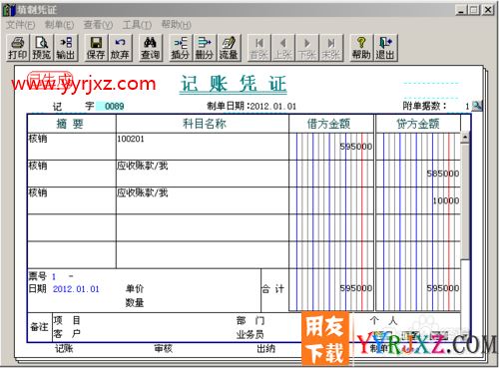Select the 输出 export icon
The width and height of the screenshot is (499, 368).
66,48
